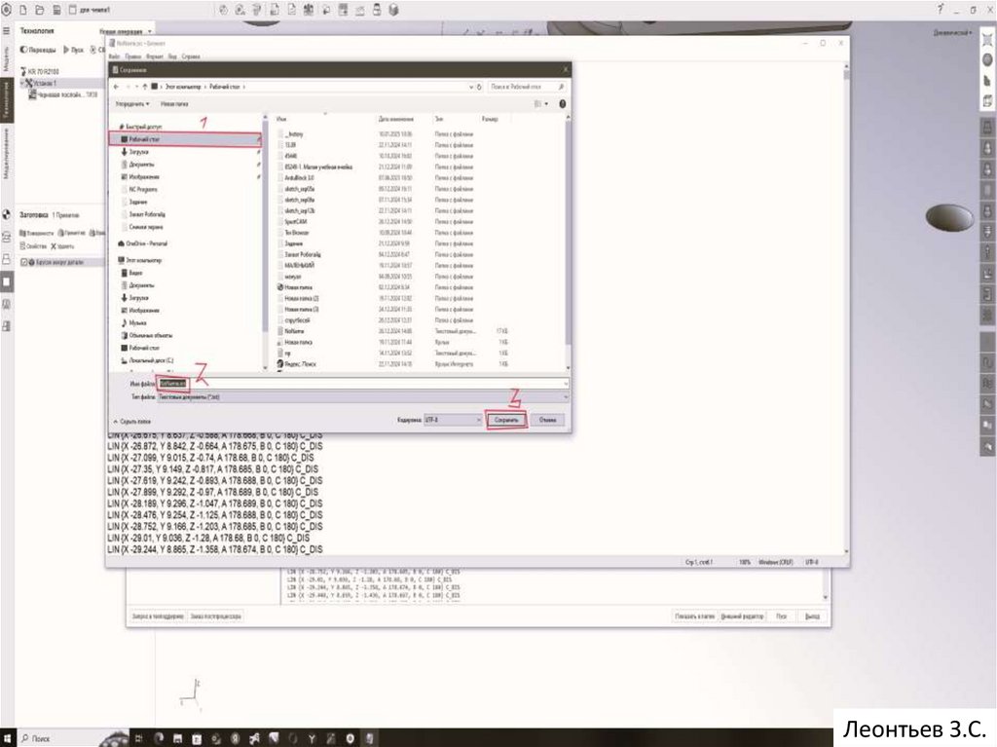The image size is (997, 747).
Task: Sort files by Дата изменения column header
Action: click(x=395, y=119)
